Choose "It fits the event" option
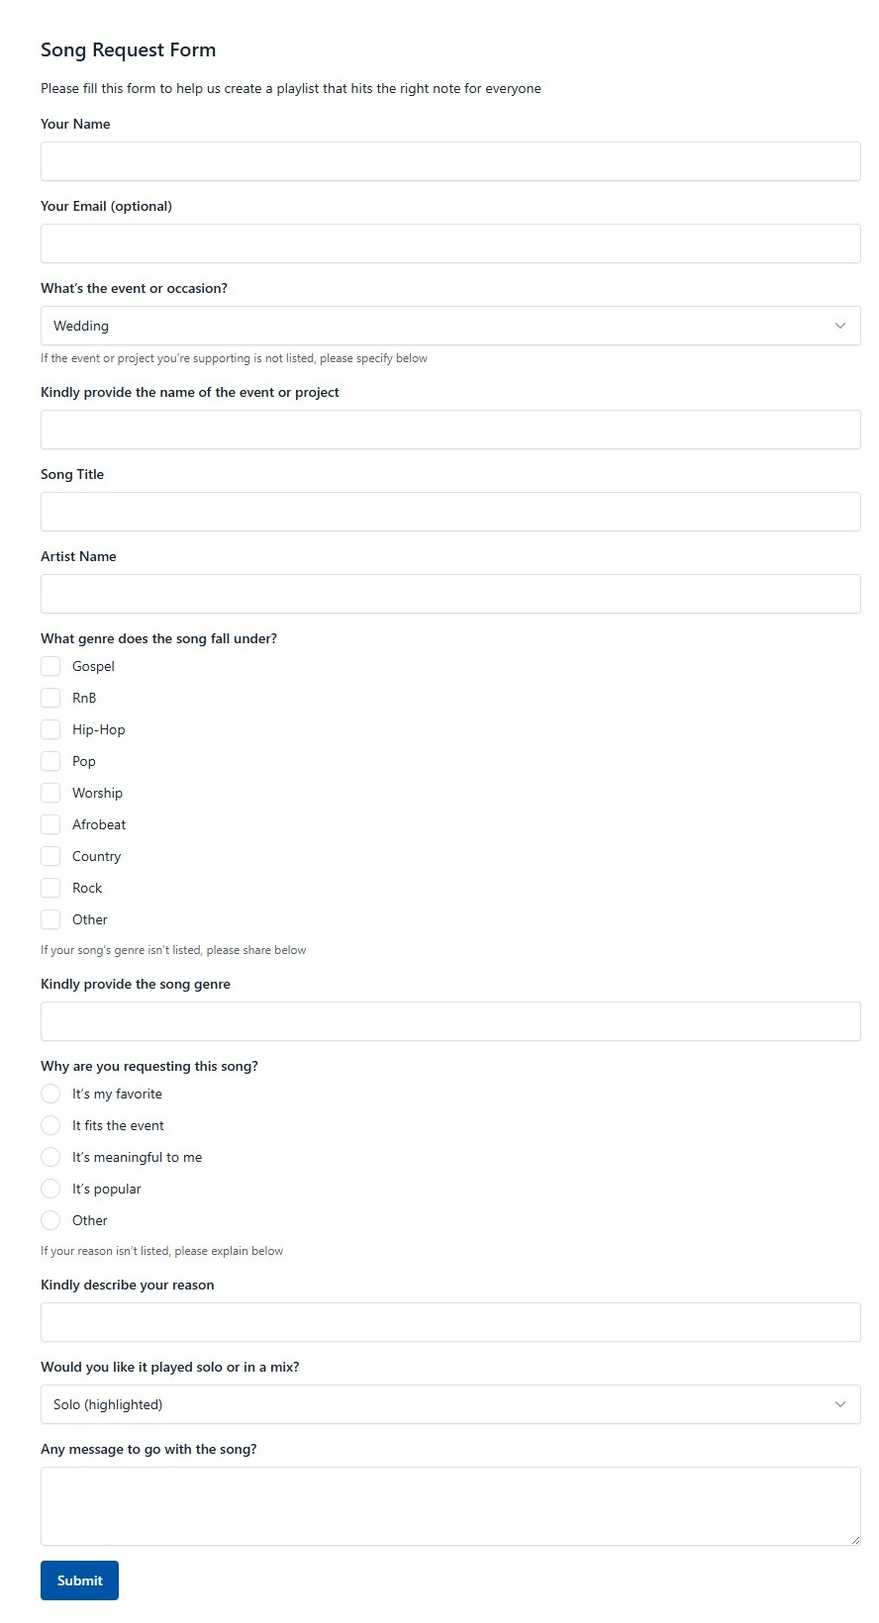The image size is (879, 1623). pyautogui.click(x=50, y=1125)
